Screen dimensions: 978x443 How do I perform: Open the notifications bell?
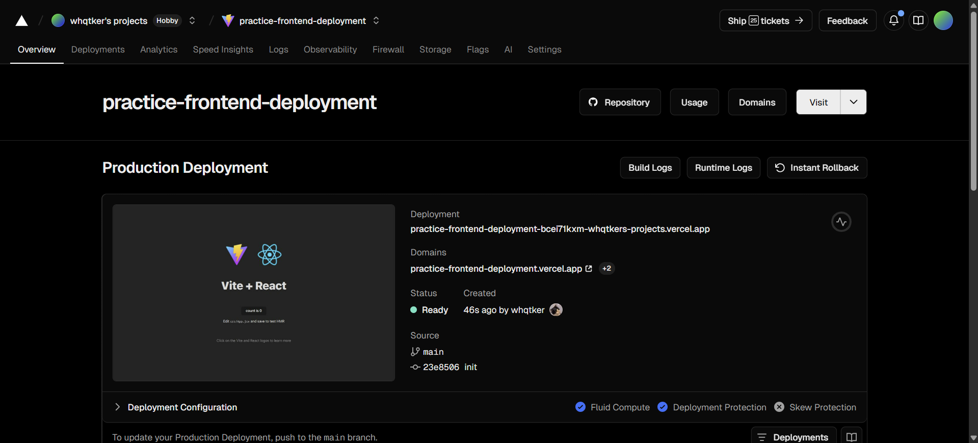tap(894, 20)
